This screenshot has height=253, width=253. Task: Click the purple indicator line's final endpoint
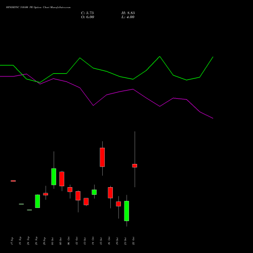(x=213, y=118)
